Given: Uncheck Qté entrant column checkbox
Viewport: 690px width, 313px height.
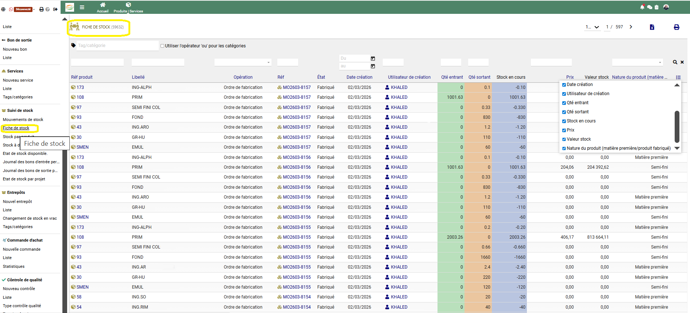Looking at the screenshot, I should [564, 103].
